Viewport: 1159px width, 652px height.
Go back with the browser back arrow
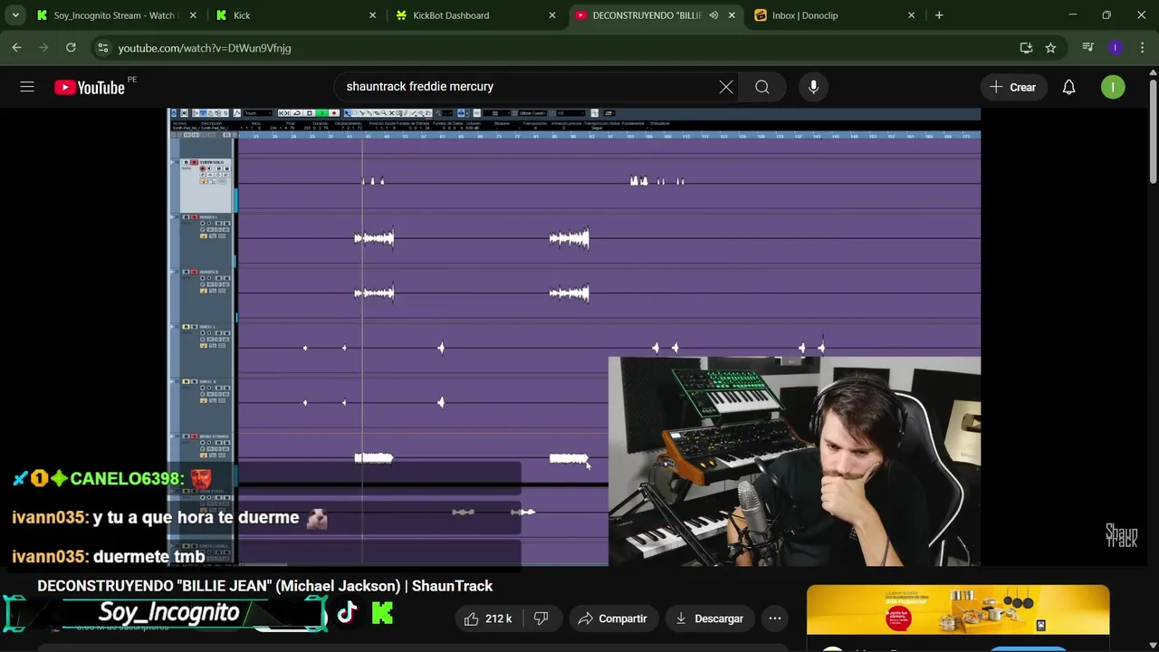(x=16, y=47)
